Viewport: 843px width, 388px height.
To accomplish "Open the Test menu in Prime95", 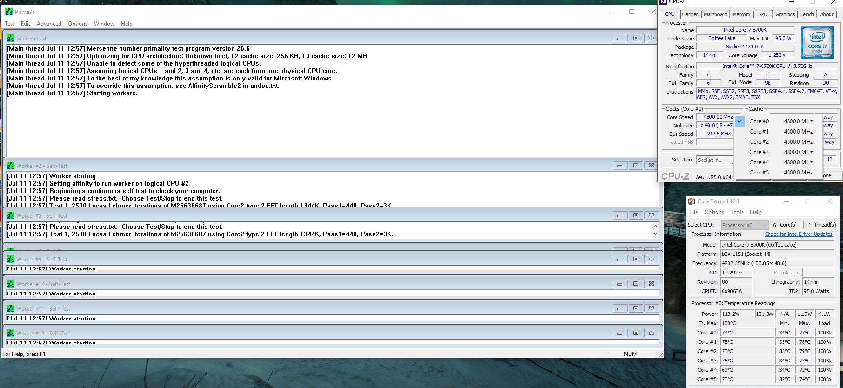I will (x=9, y=24).
